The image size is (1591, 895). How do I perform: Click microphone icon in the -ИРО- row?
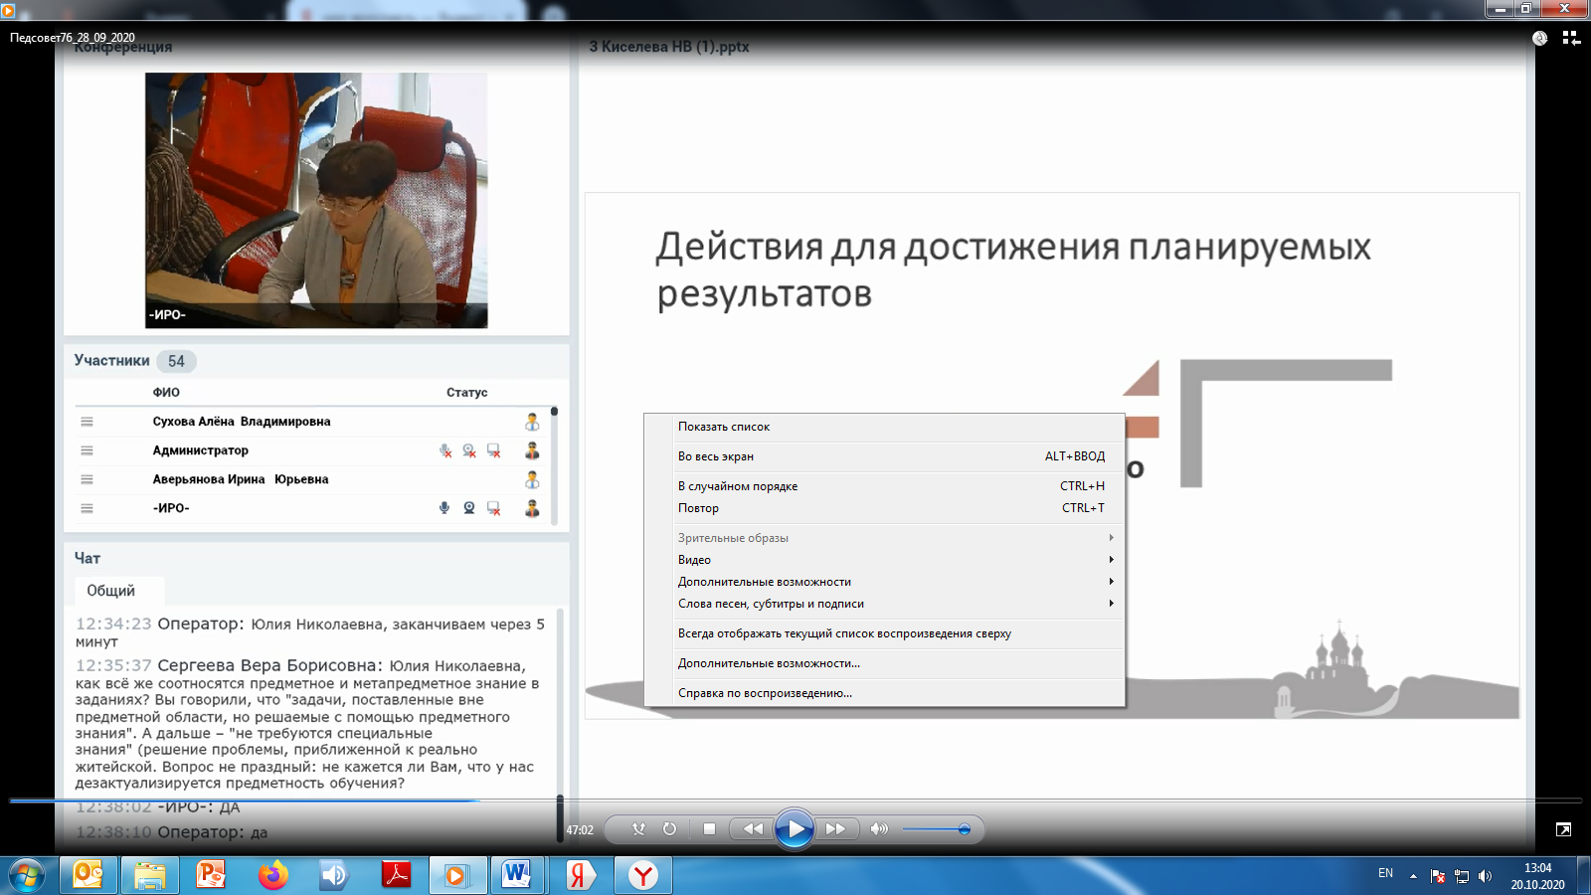pos(444,508)
